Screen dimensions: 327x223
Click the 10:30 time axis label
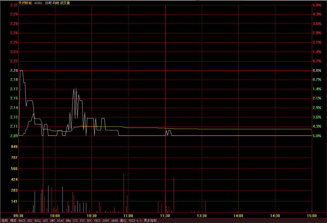(92, 216)
